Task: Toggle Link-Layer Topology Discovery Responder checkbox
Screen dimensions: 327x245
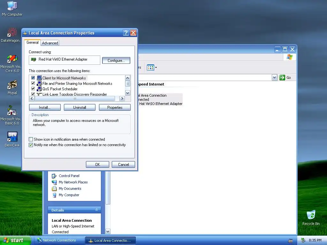Action: [33, 94]
